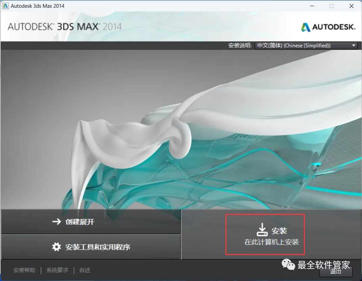Minimize the installer window
This screenshot has height=281, width=362.
pyautogui.click(x=312, y=6)
